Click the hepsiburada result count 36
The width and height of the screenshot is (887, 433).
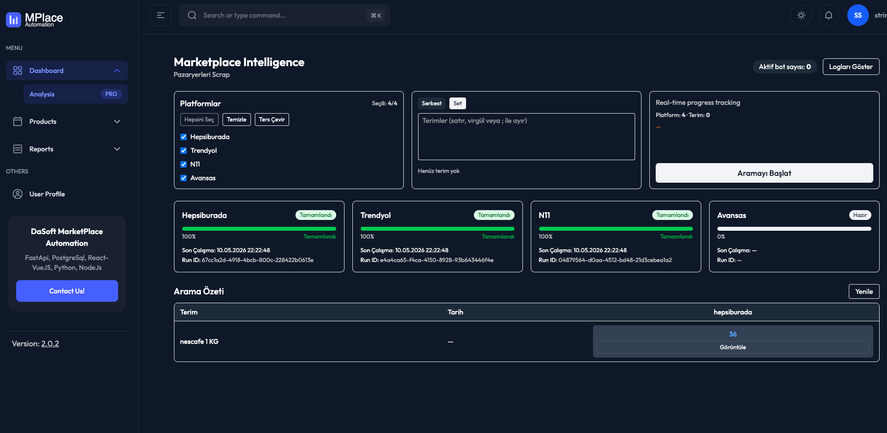[733, 334]
